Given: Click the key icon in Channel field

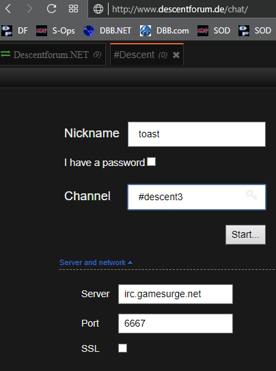Looking at the screenshot, I should (251, 195).
